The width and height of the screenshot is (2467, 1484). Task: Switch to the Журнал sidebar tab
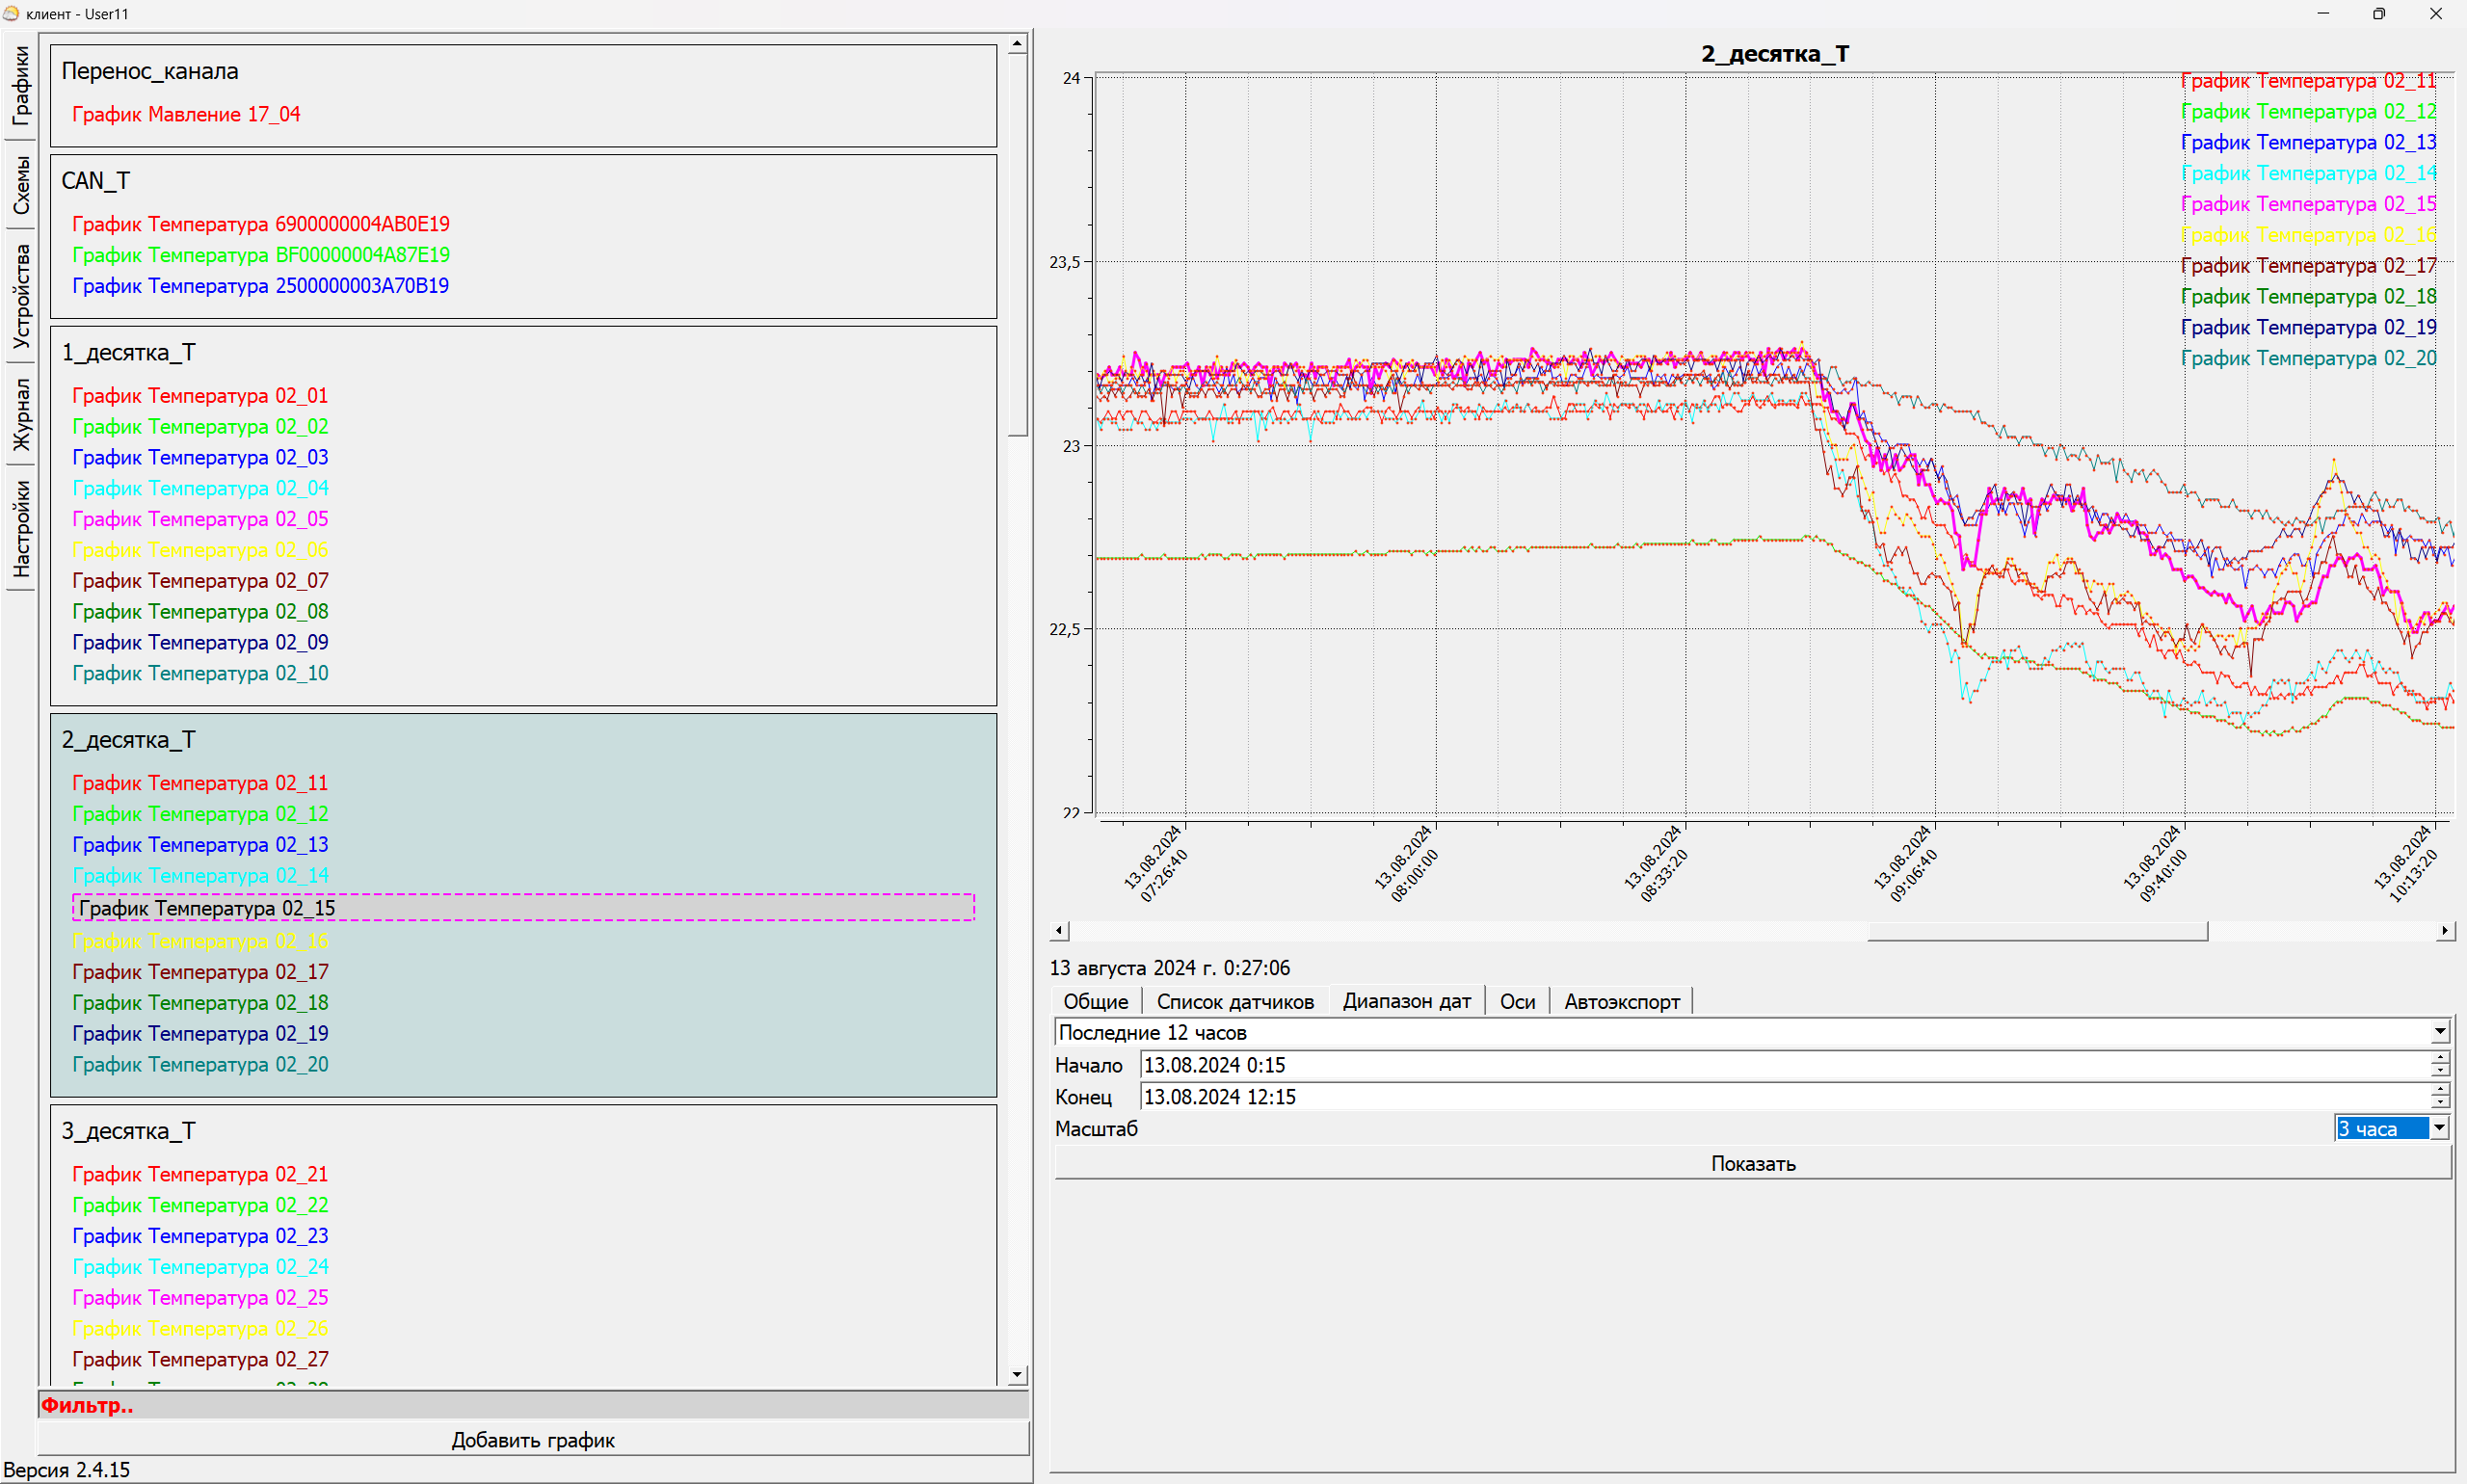(21, 414)
